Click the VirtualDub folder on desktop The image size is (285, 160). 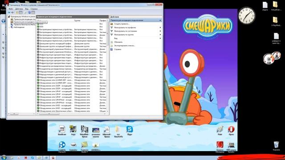[276, 6]
